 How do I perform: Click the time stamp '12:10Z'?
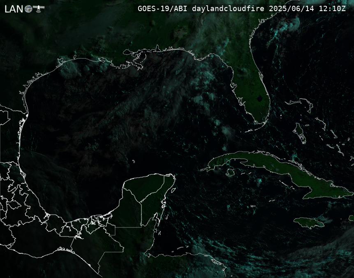tap(332, 9)
